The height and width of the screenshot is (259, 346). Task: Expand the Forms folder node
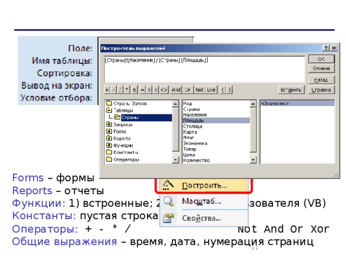click(109, 131)
